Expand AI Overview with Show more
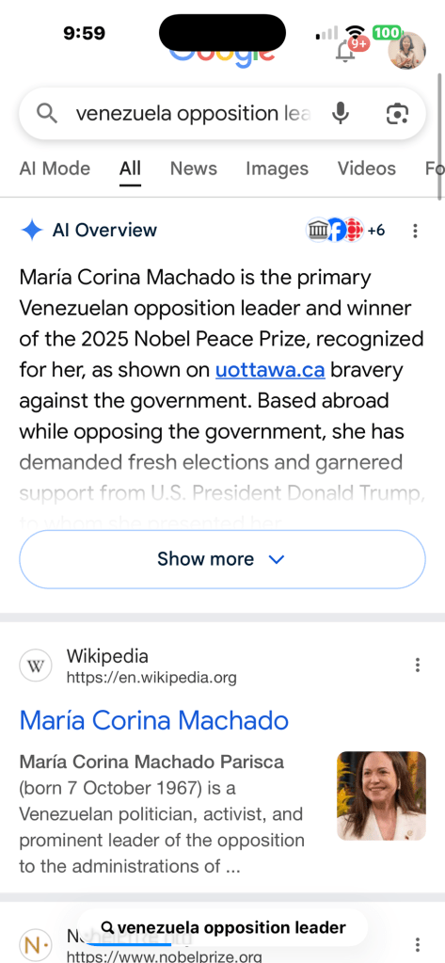Screen dimensions: 445x963 (222, 559)
